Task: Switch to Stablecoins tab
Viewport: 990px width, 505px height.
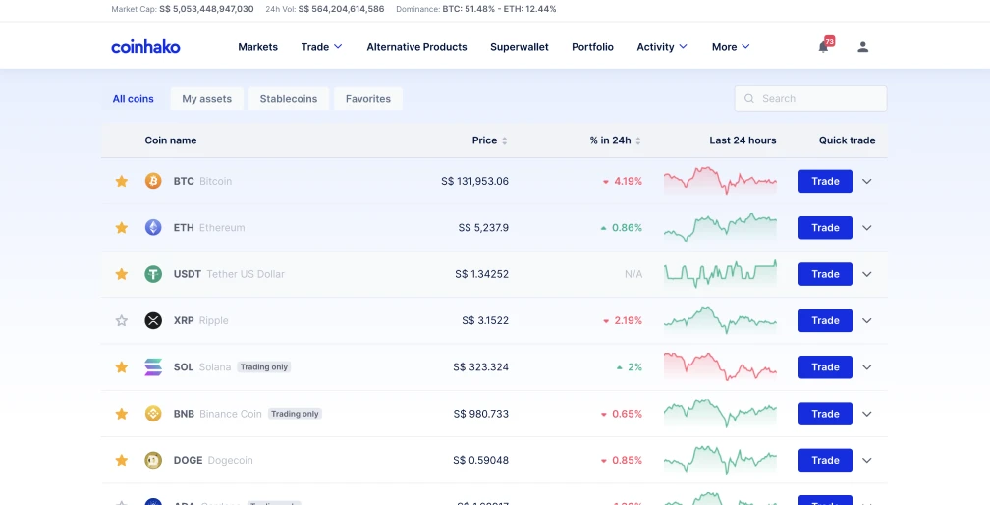Action: (x=289, y=98)
